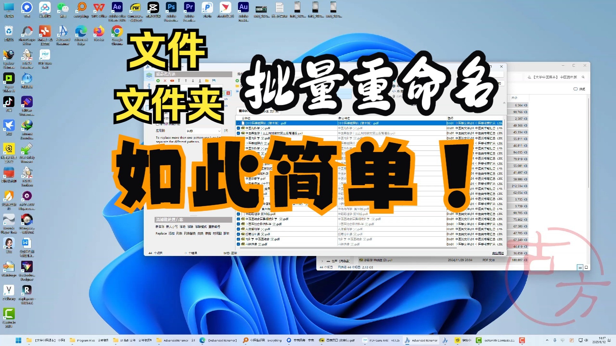Uncheck the 人体解剖学 (2).pdf file checkbox

tap(238, 229)
